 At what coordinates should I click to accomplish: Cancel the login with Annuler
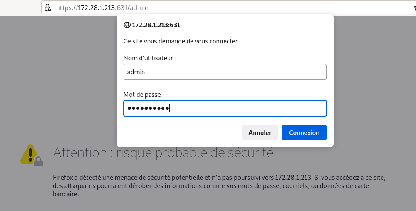[x=260, y=133]
